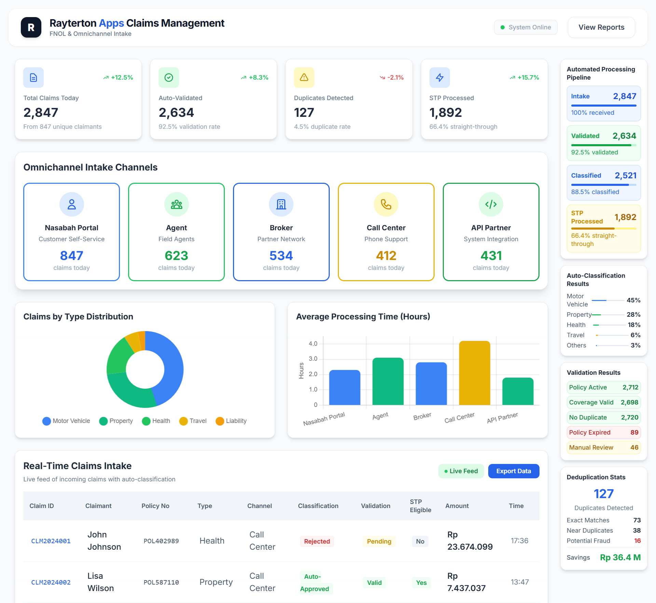Click the checkmark icon on Auto-Validated card
The width and height of the screenshot is (656, 603).
169,78
